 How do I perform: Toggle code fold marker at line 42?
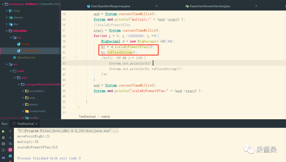pos(77,58)
